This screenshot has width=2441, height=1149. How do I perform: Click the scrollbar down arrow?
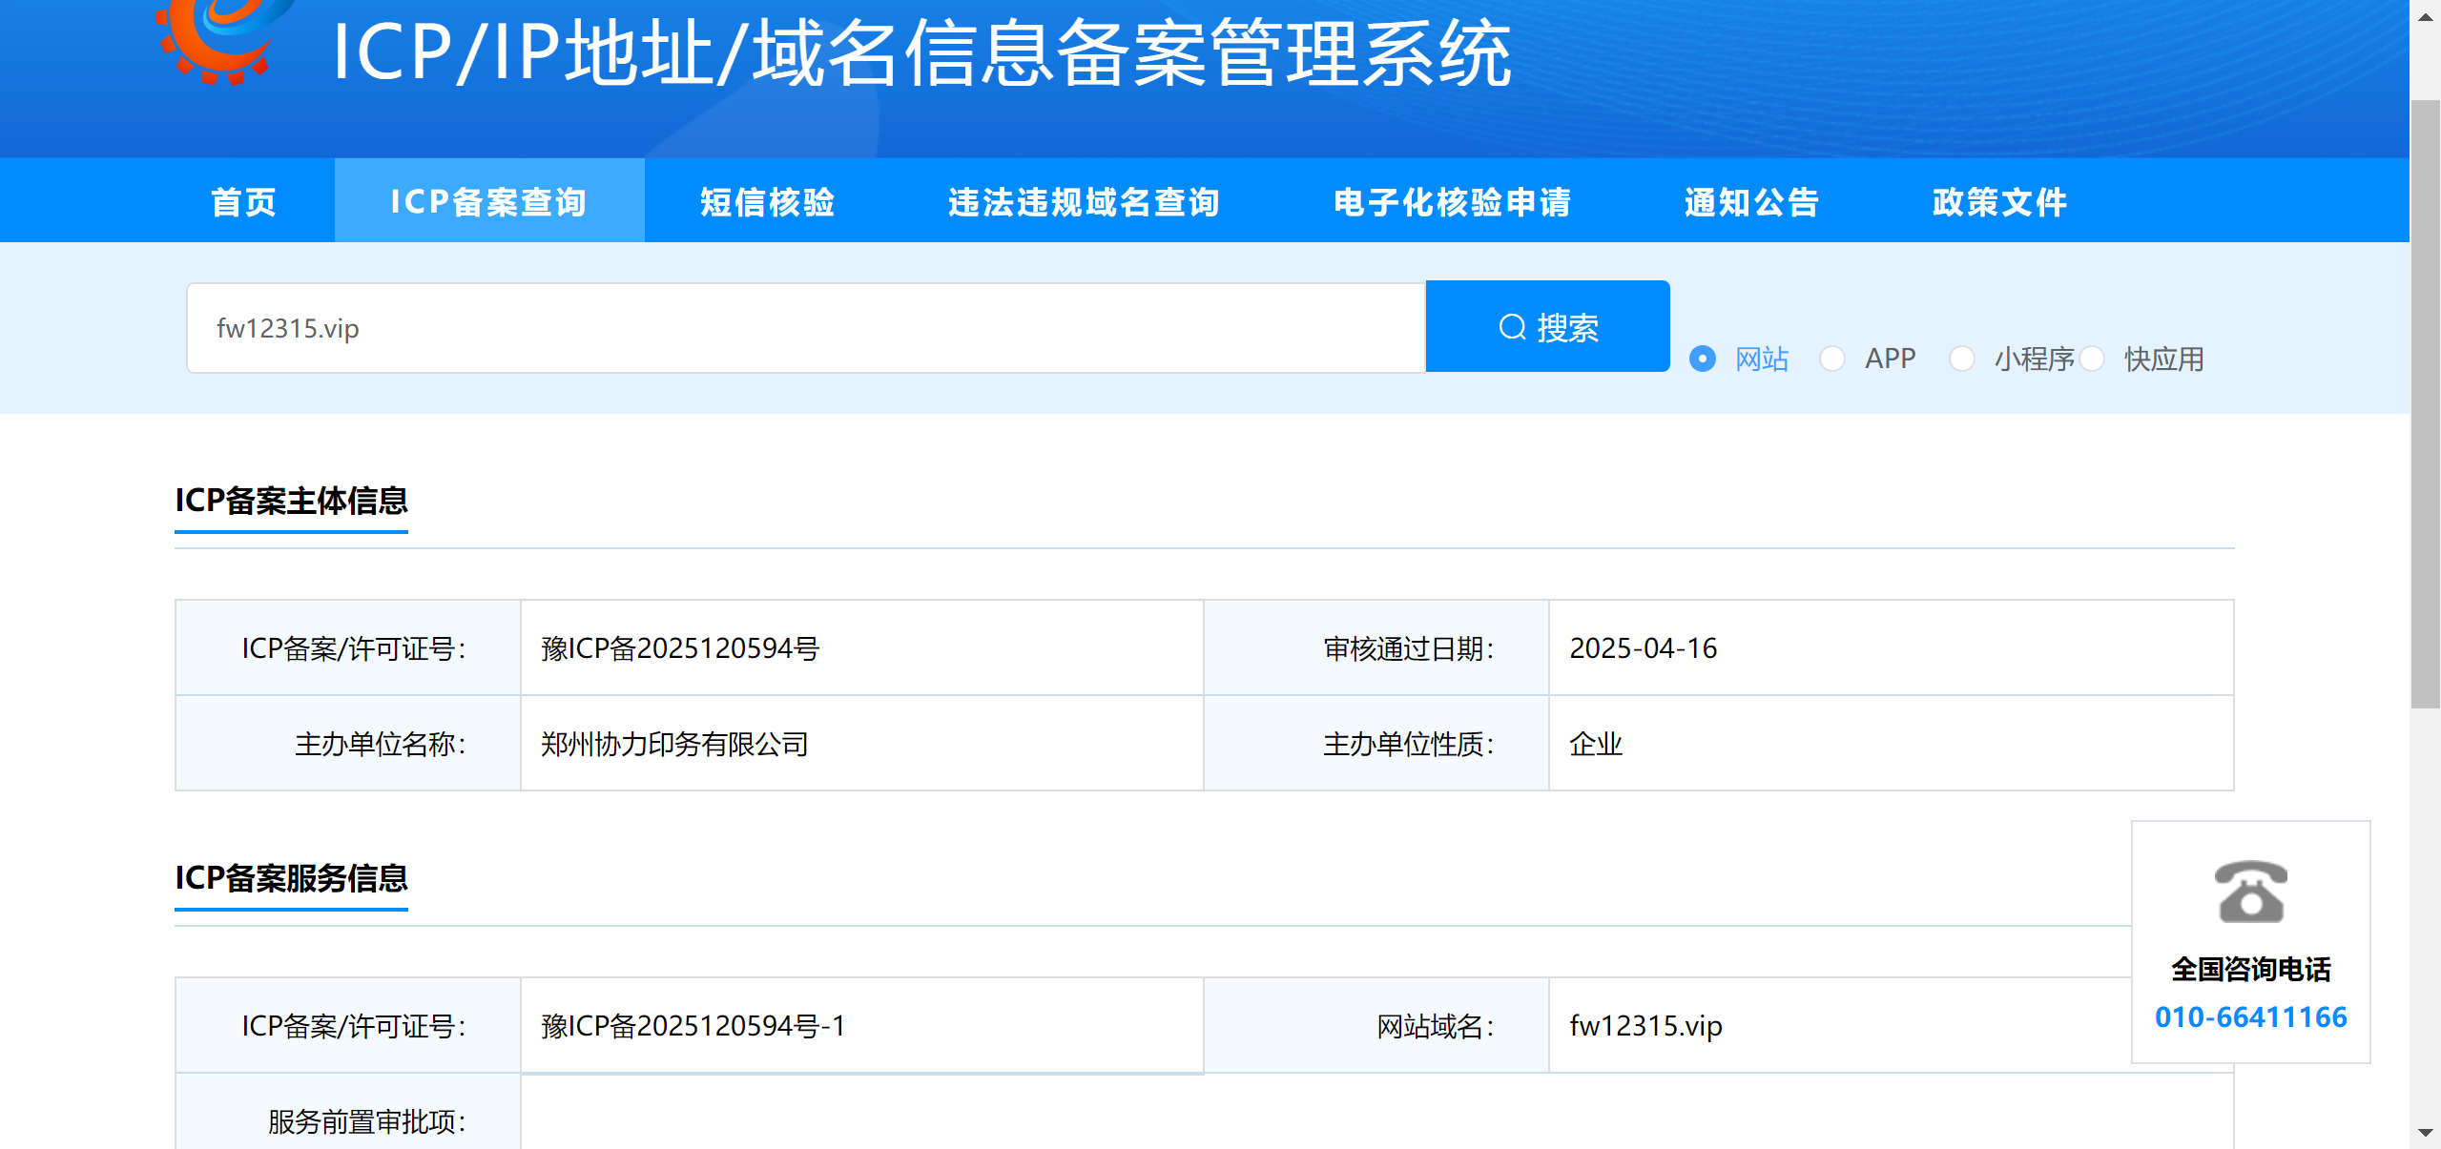click(x=2425, y=1133)
